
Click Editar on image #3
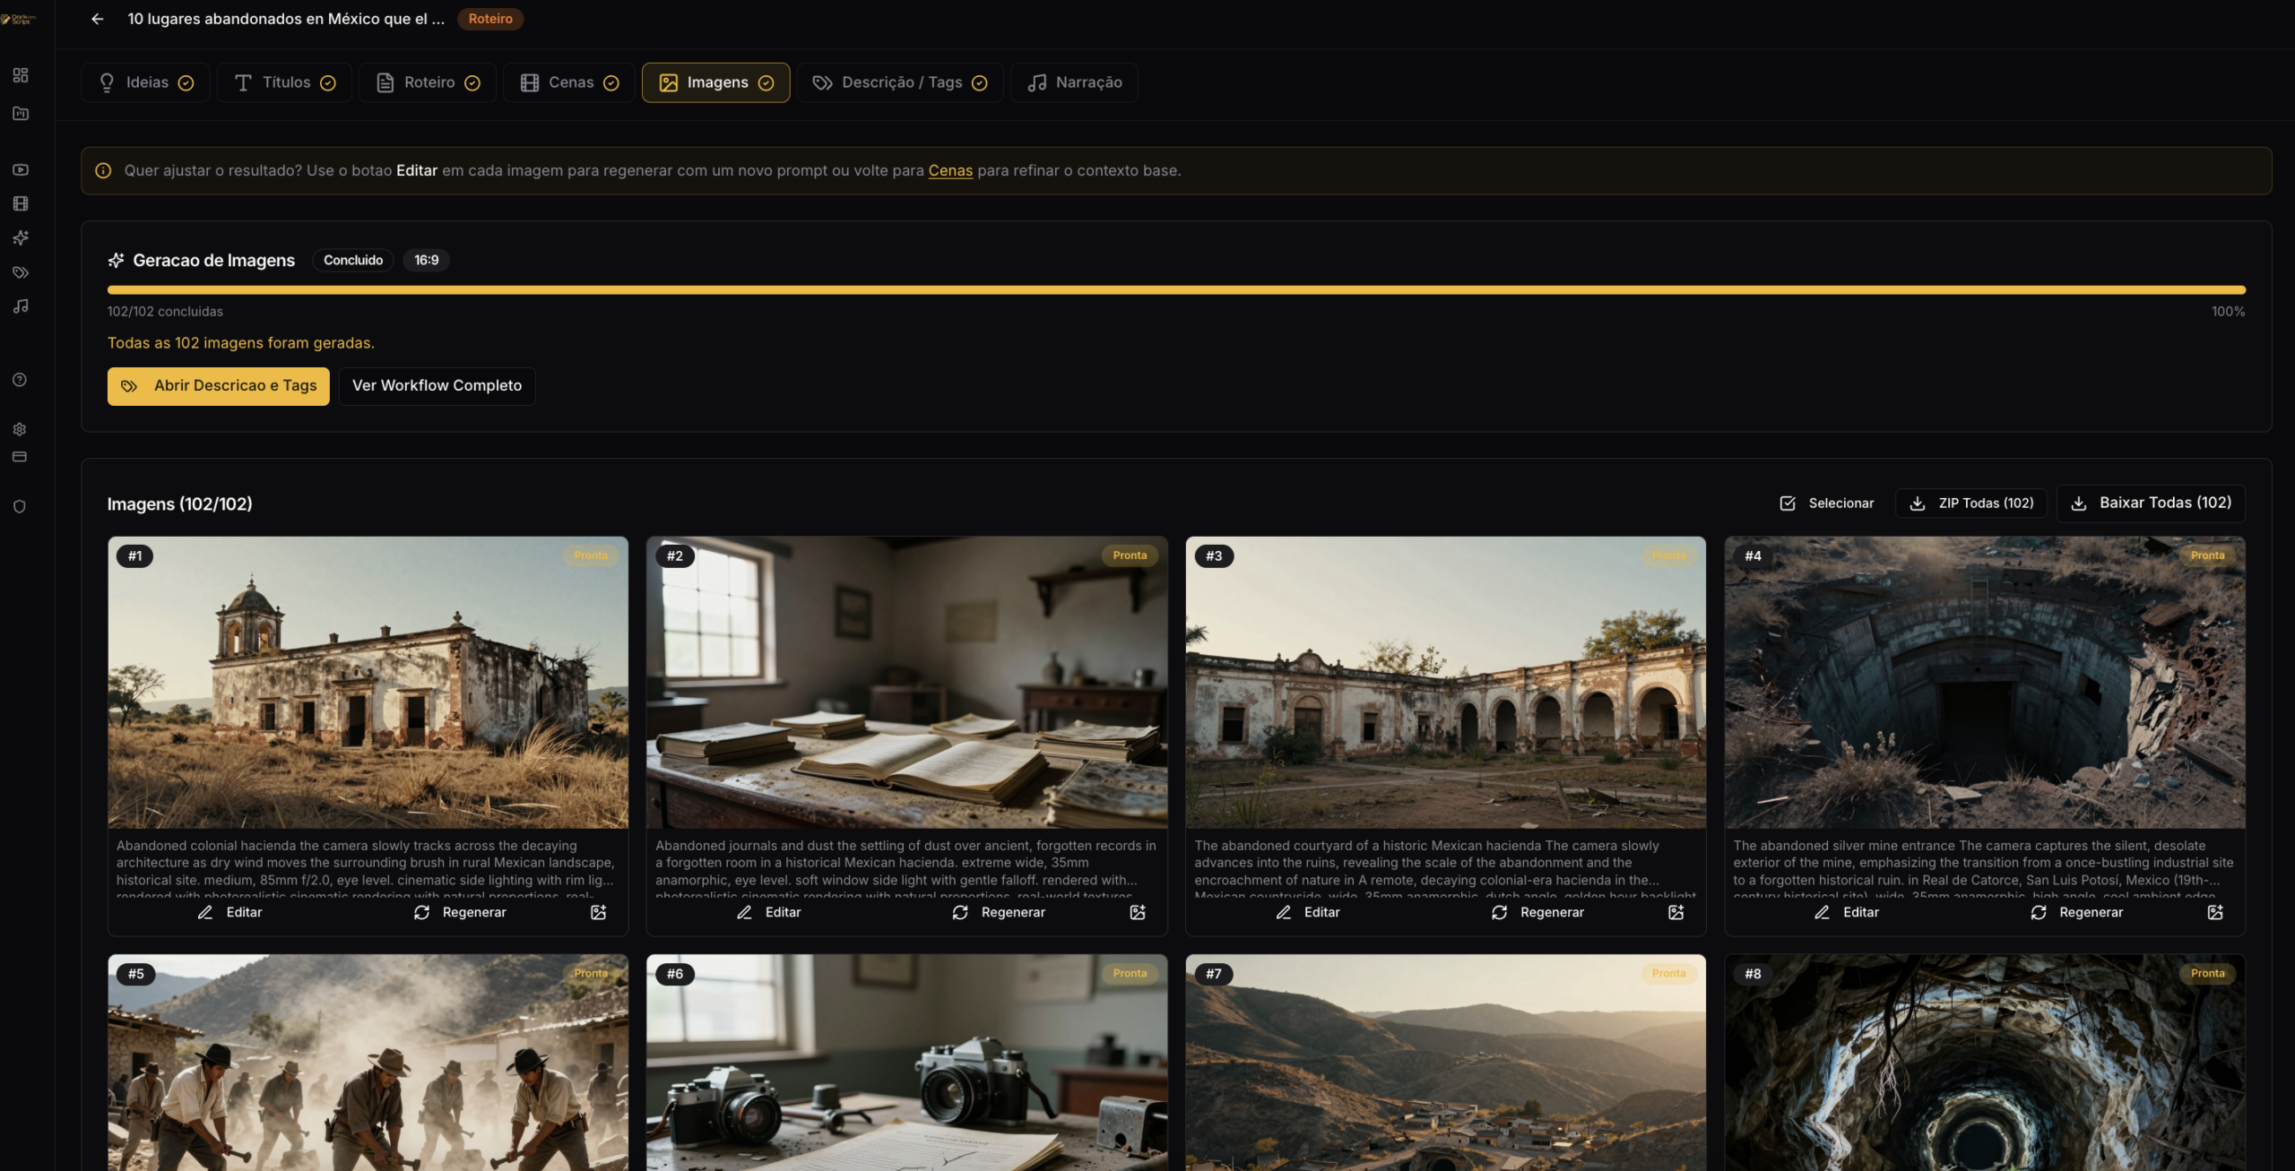coord(1308,912)
